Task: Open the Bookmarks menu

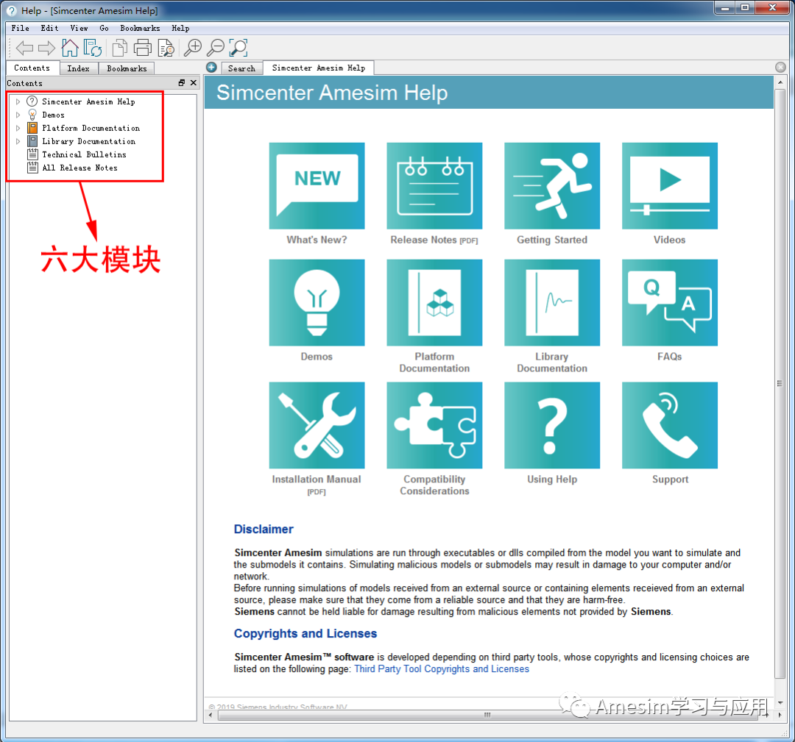Action: click(140, 28)
